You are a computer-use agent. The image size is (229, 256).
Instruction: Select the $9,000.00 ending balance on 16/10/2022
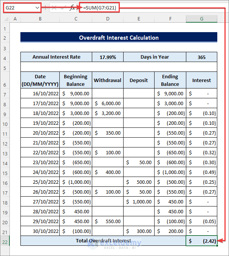click(x=170, y=93)
